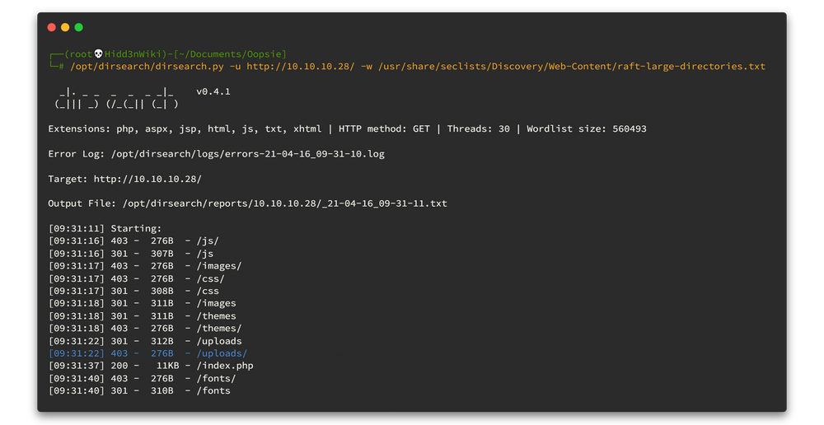The image size is (824, 425).
Task: Click the yellow minimize window button
Action: (65, 27)
